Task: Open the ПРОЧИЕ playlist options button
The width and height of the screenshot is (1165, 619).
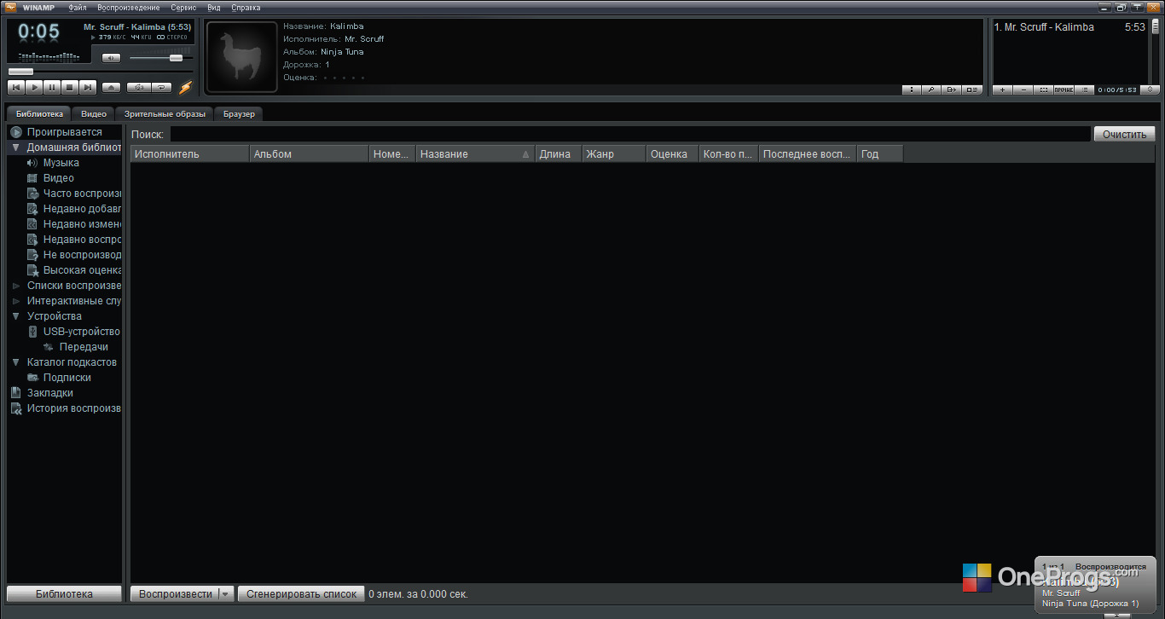Action: point(1064,90)
